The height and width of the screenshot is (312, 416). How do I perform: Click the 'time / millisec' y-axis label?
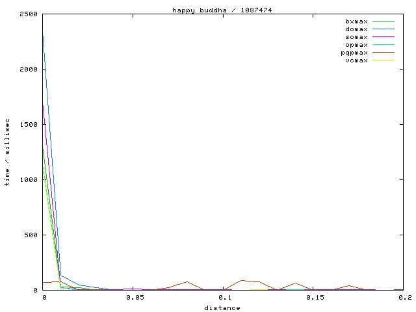(x=7, y=153)
